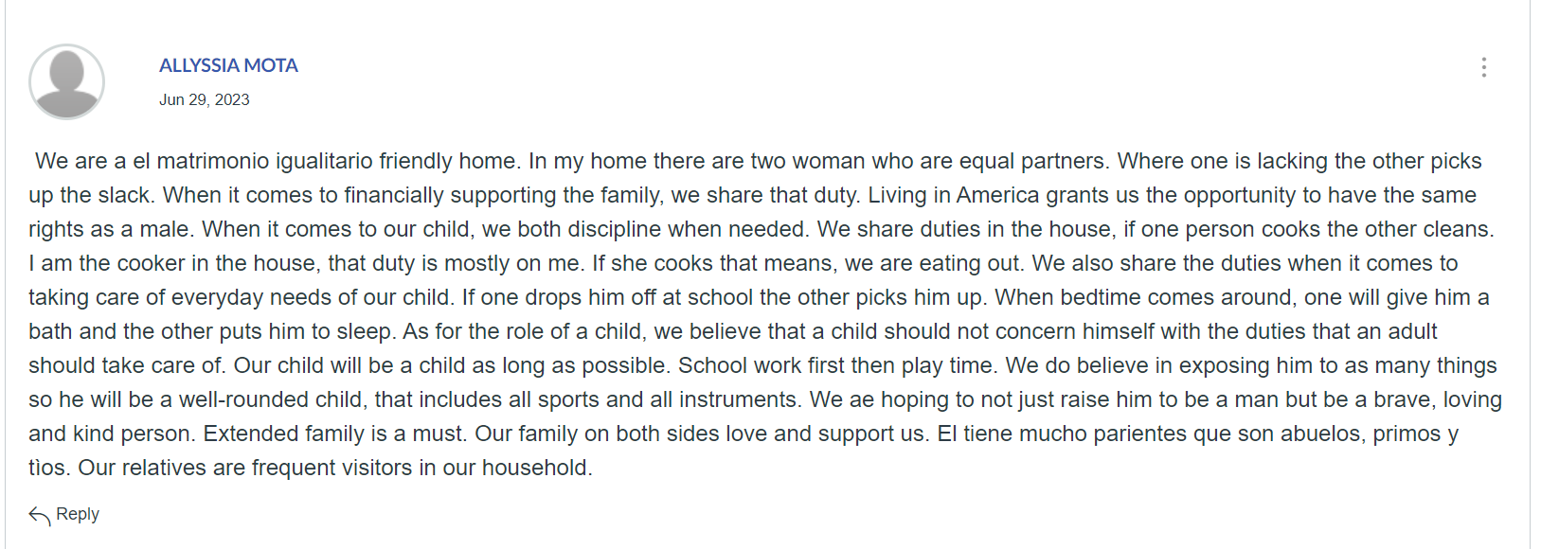The height and width of the screenshot is (549, 1541).
Task: Click the Jun 29, 2023 post date
Action: 205,99
